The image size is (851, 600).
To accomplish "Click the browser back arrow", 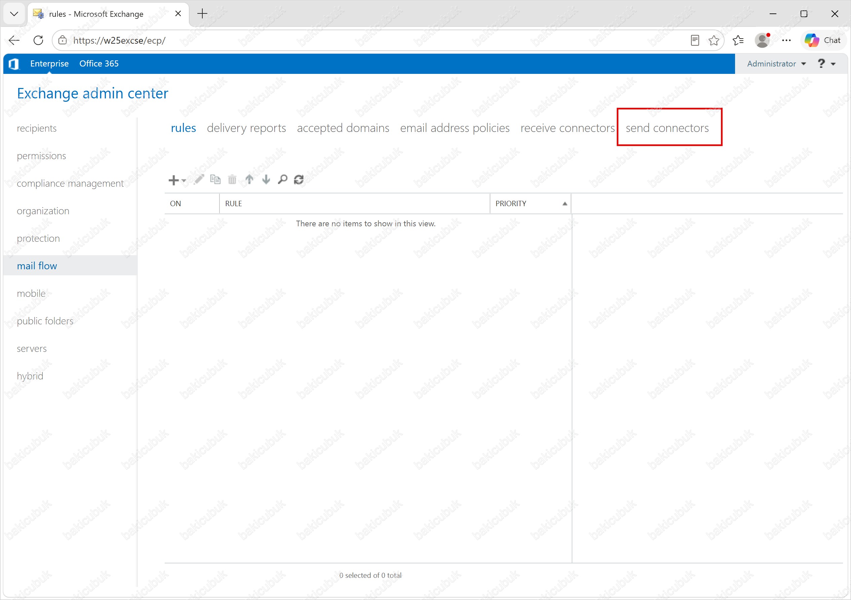I will [14, 40].
